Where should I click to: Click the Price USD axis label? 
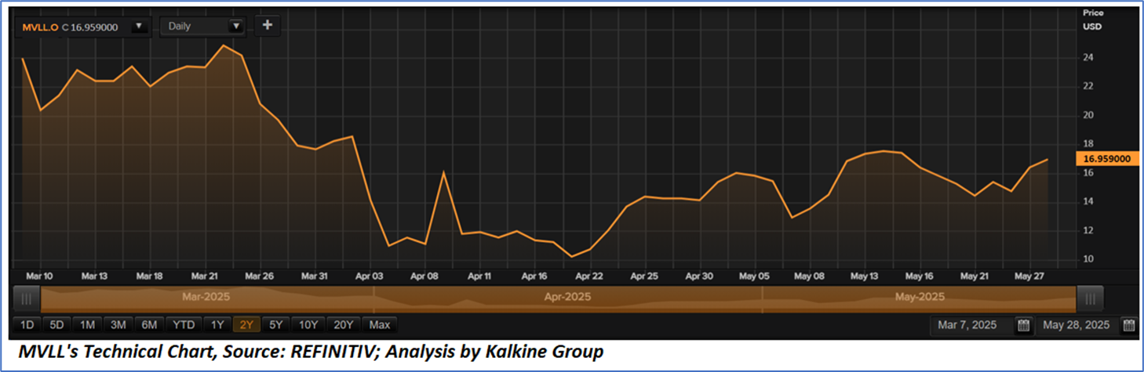coord(1092,20)
